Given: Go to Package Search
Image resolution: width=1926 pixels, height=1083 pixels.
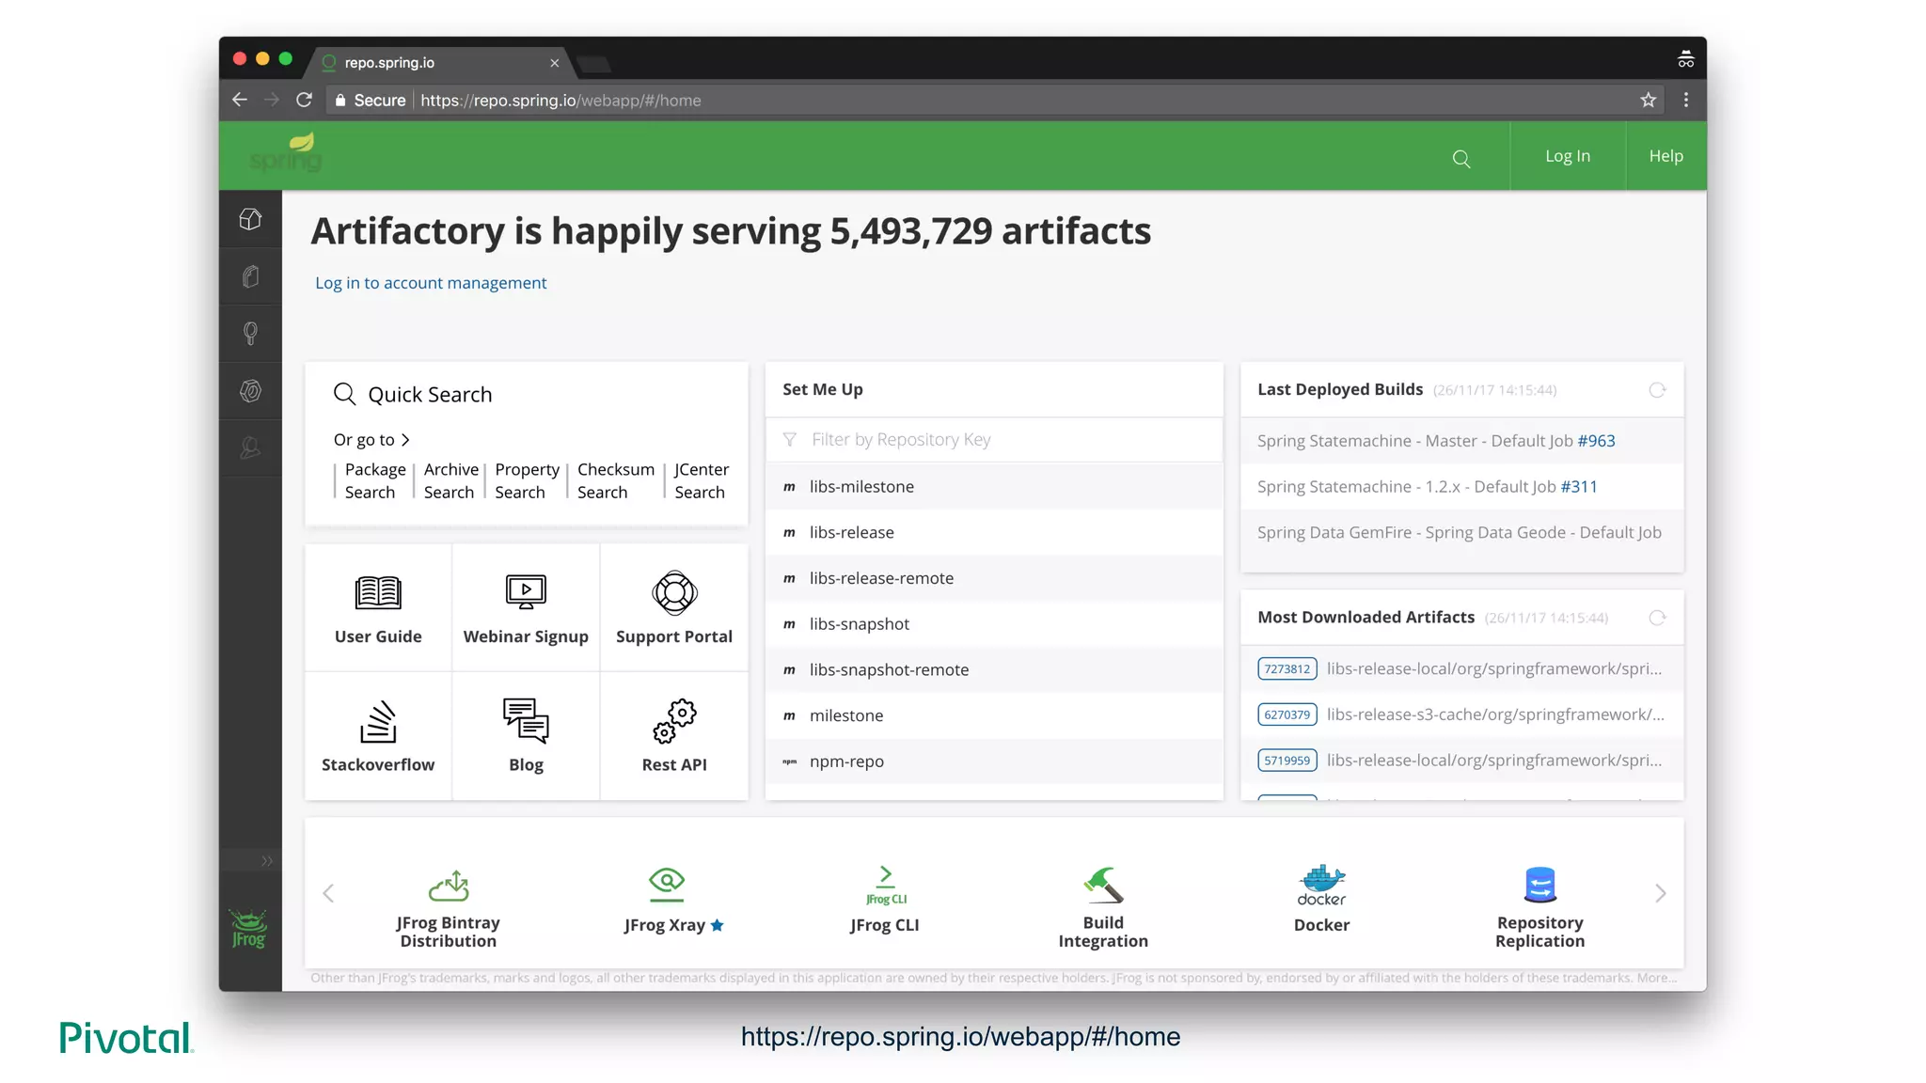Looking at the screenshot, I should [373, 480].
